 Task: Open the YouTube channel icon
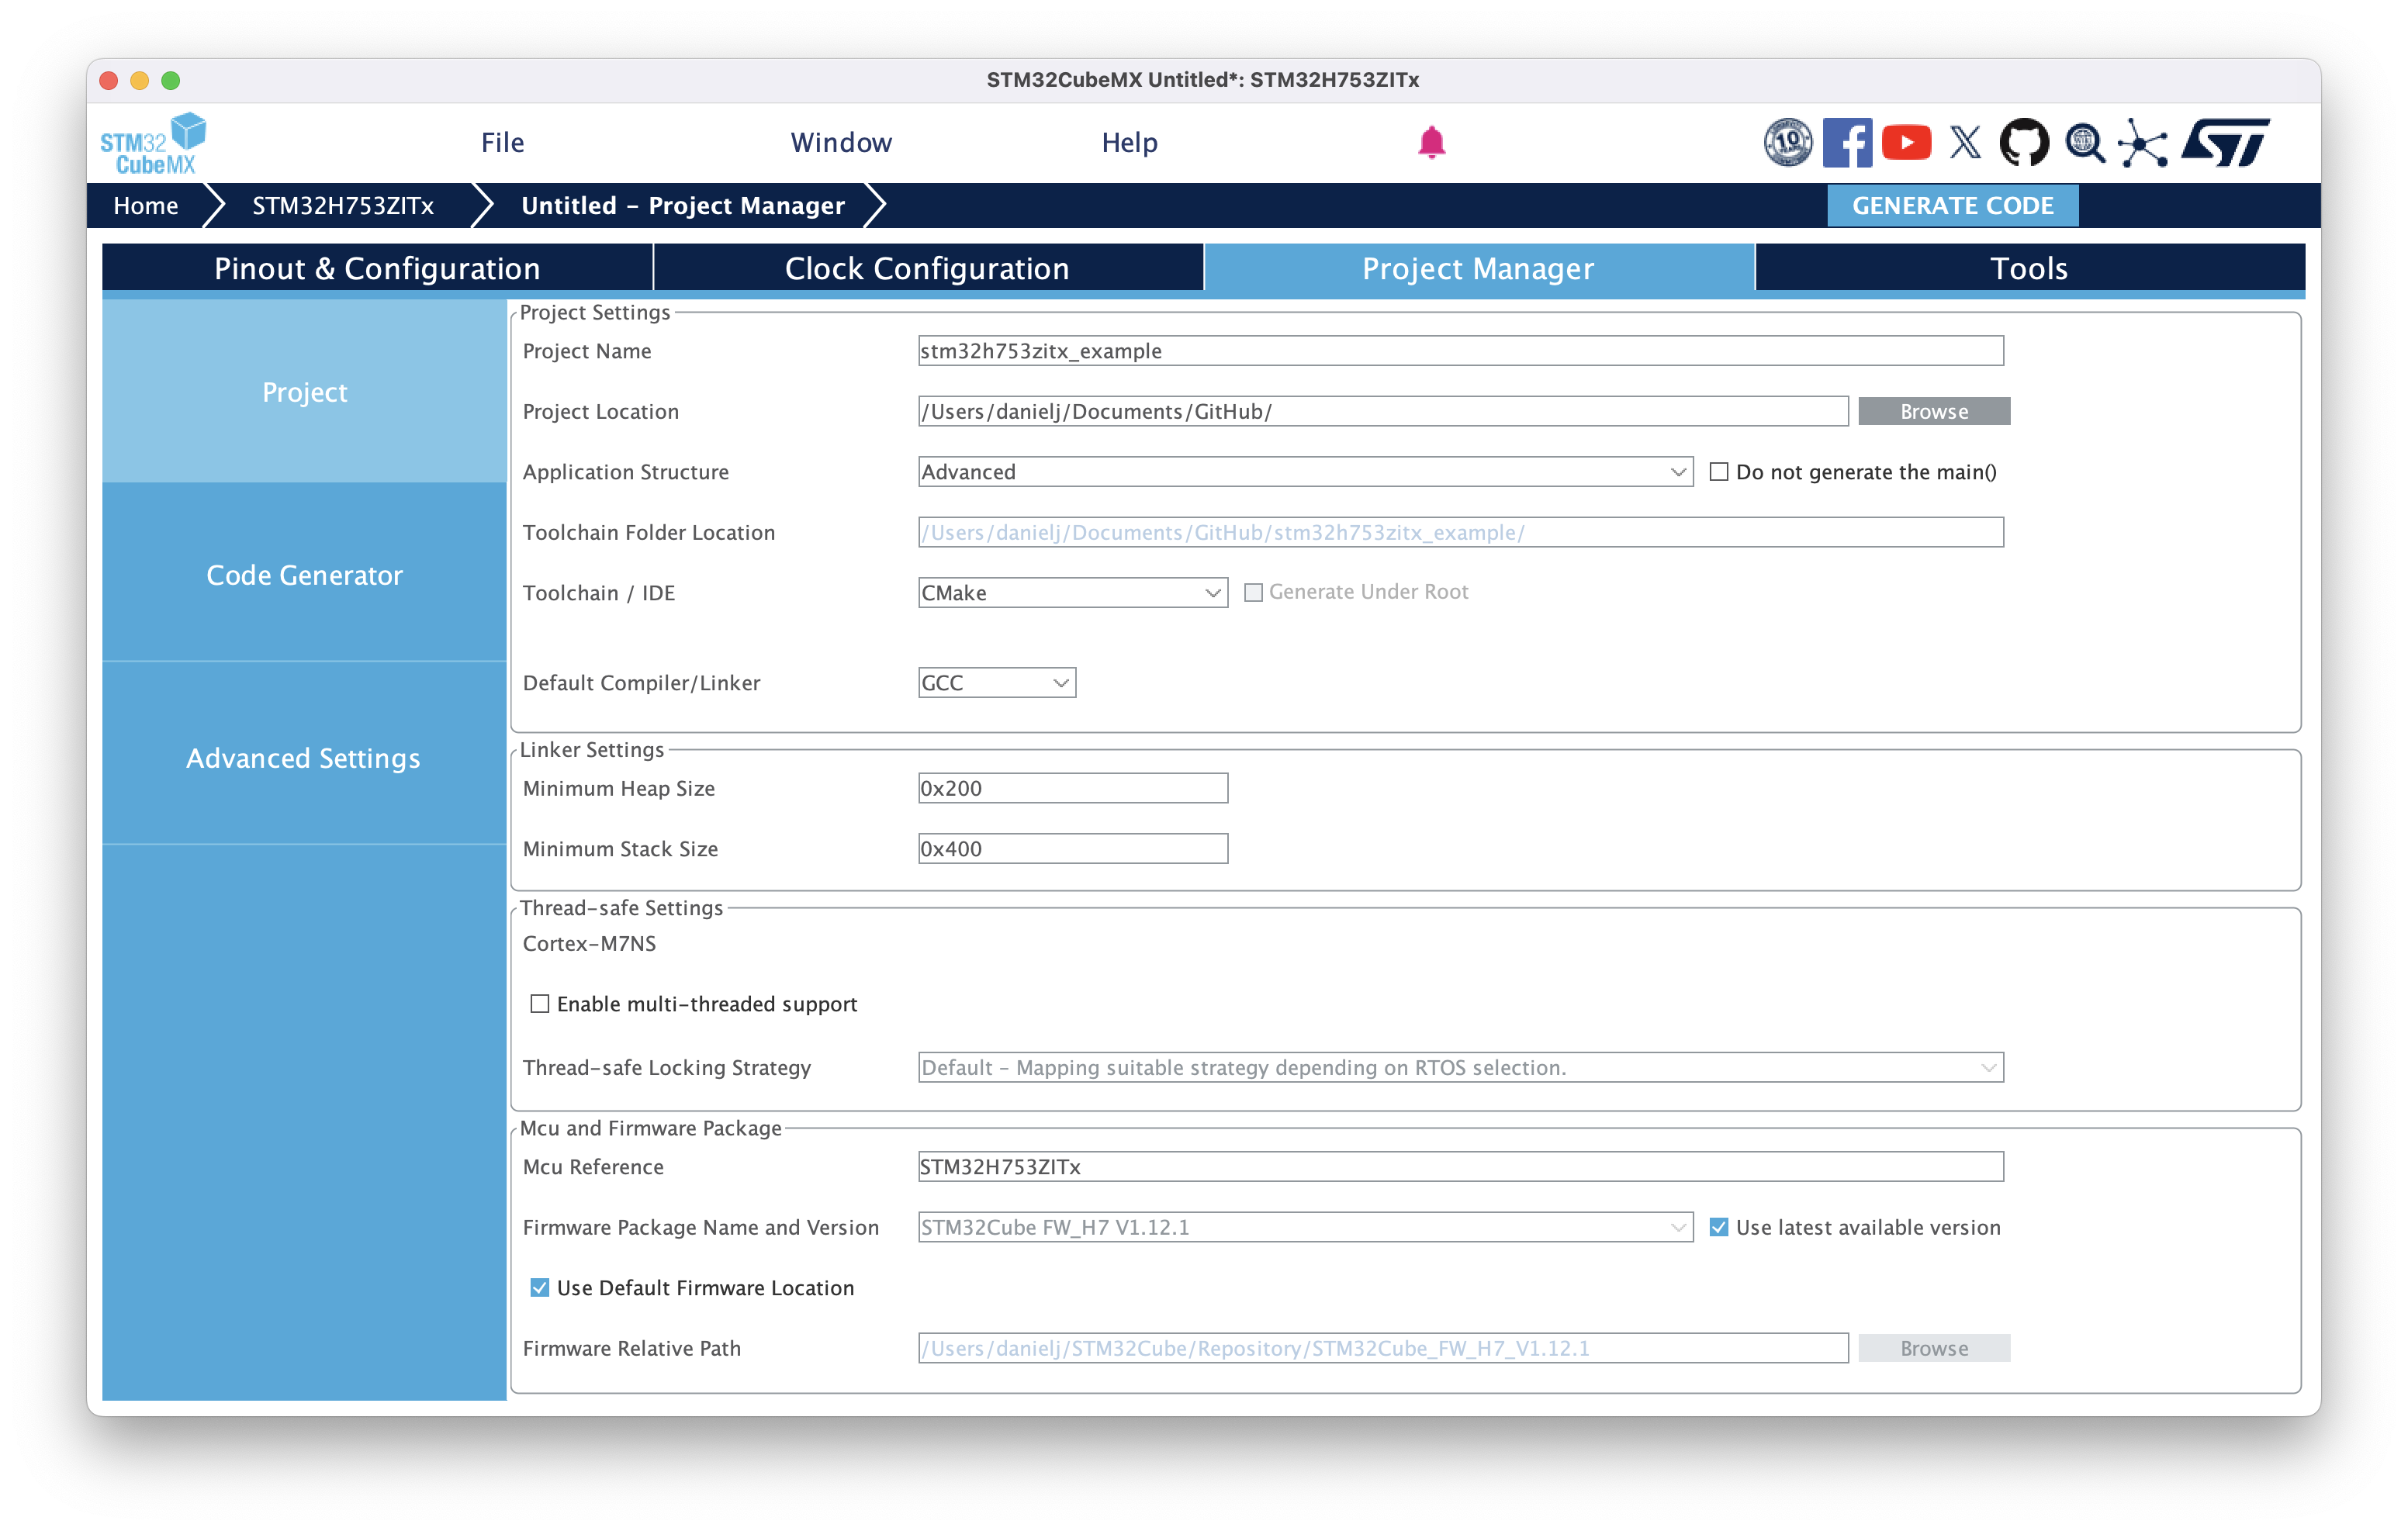pyautogui.click(x=1906, y=142)
